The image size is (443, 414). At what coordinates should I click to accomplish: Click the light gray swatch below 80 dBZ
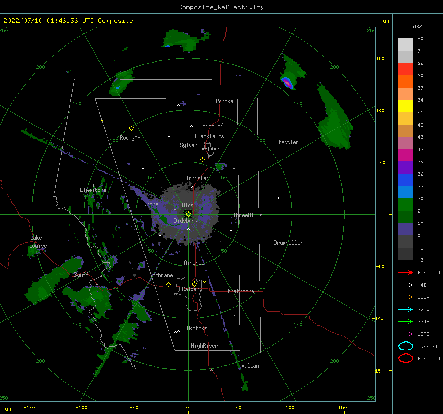[x=406, y=45]
